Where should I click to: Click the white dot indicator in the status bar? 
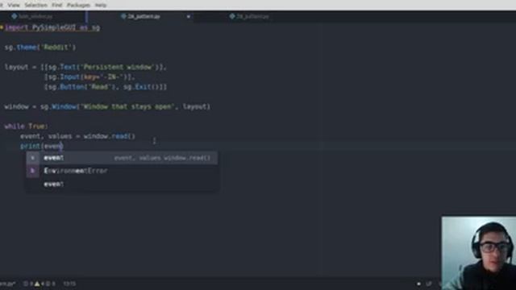(x=418, y=284)
